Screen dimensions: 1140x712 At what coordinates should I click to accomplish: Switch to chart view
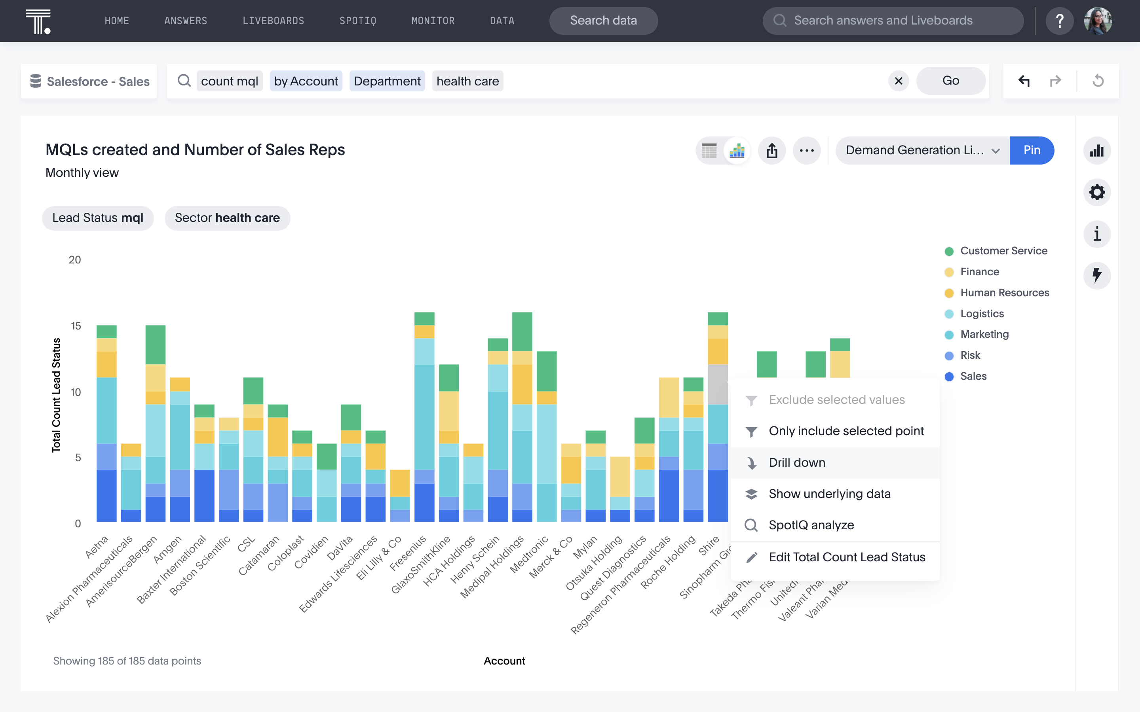737,151
